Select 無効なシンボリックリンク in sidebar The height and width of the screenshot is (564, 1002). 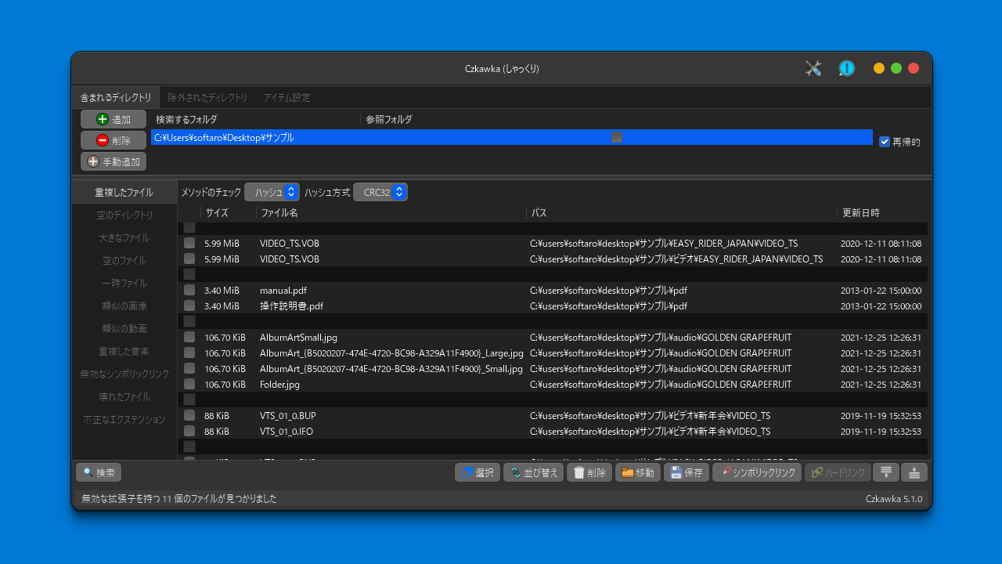tap(124, 374)
